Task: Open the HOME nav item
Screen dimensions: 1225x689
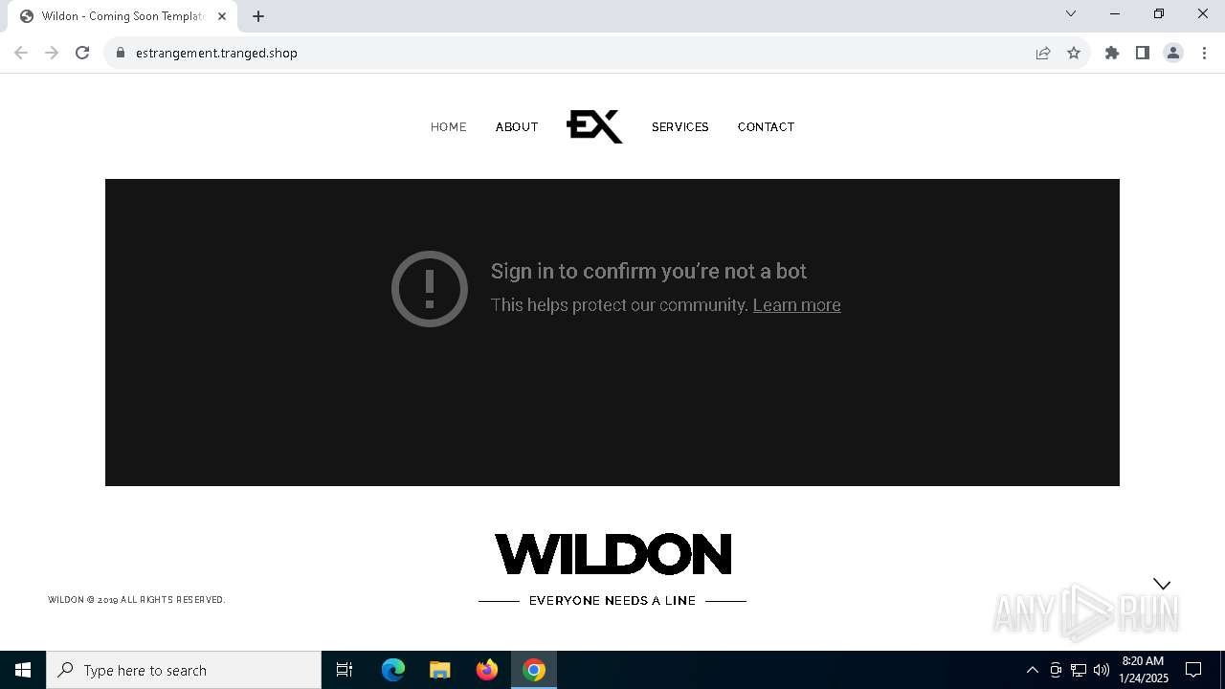Action: [x=449, y=127]
